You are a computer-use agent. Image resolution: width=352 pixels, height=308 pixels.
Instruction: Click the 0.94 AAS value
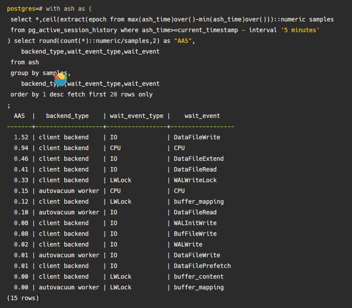[x=21, y=148]
